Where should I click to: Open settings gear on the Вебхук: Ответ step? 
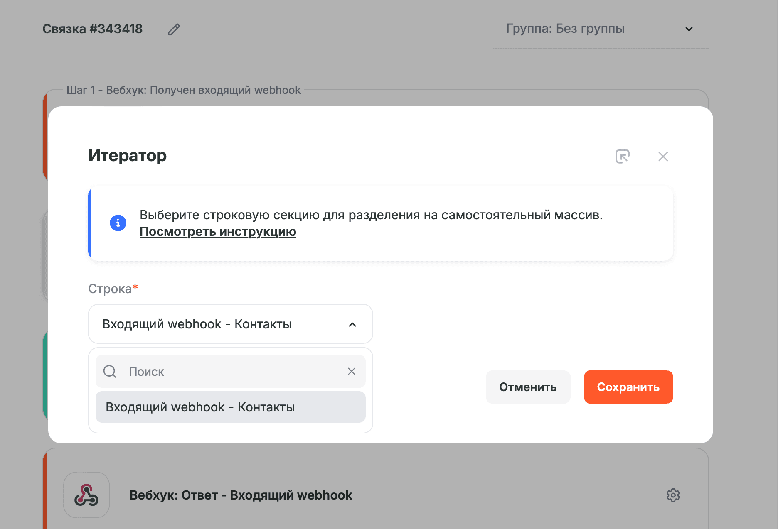click(674, 495)
